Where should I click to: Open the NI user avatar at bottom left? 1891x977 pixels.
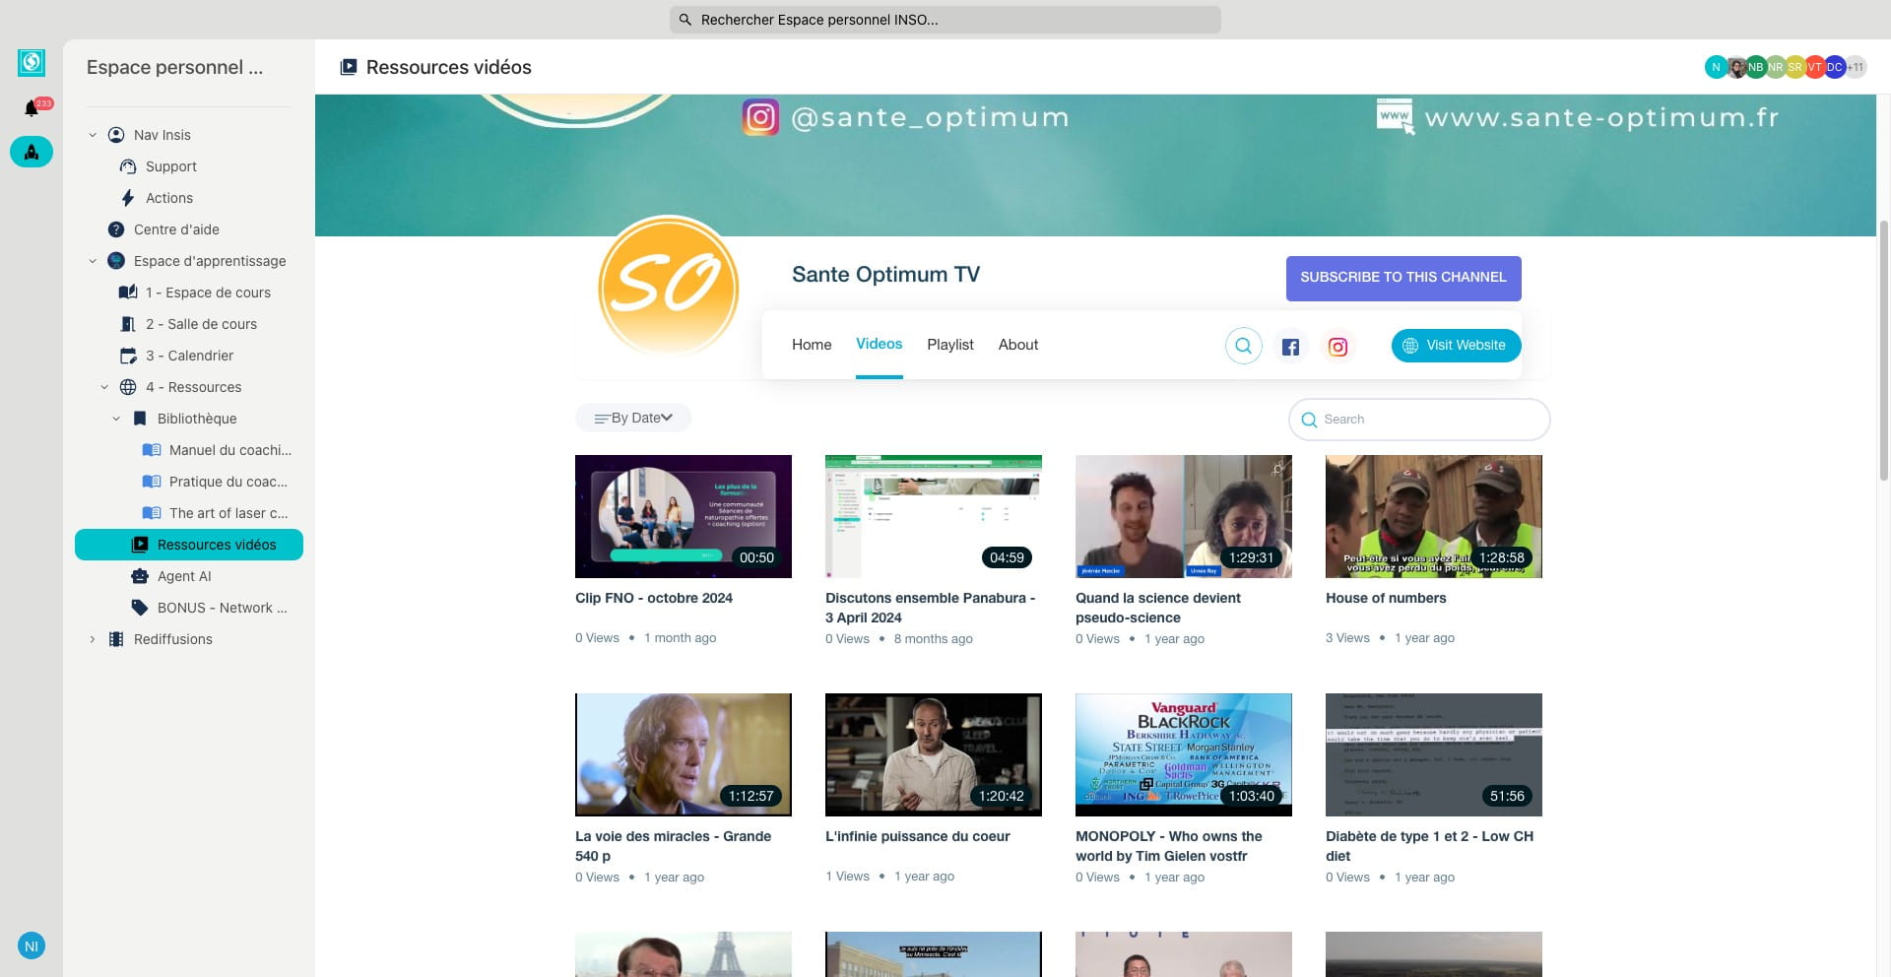(32, 946)
